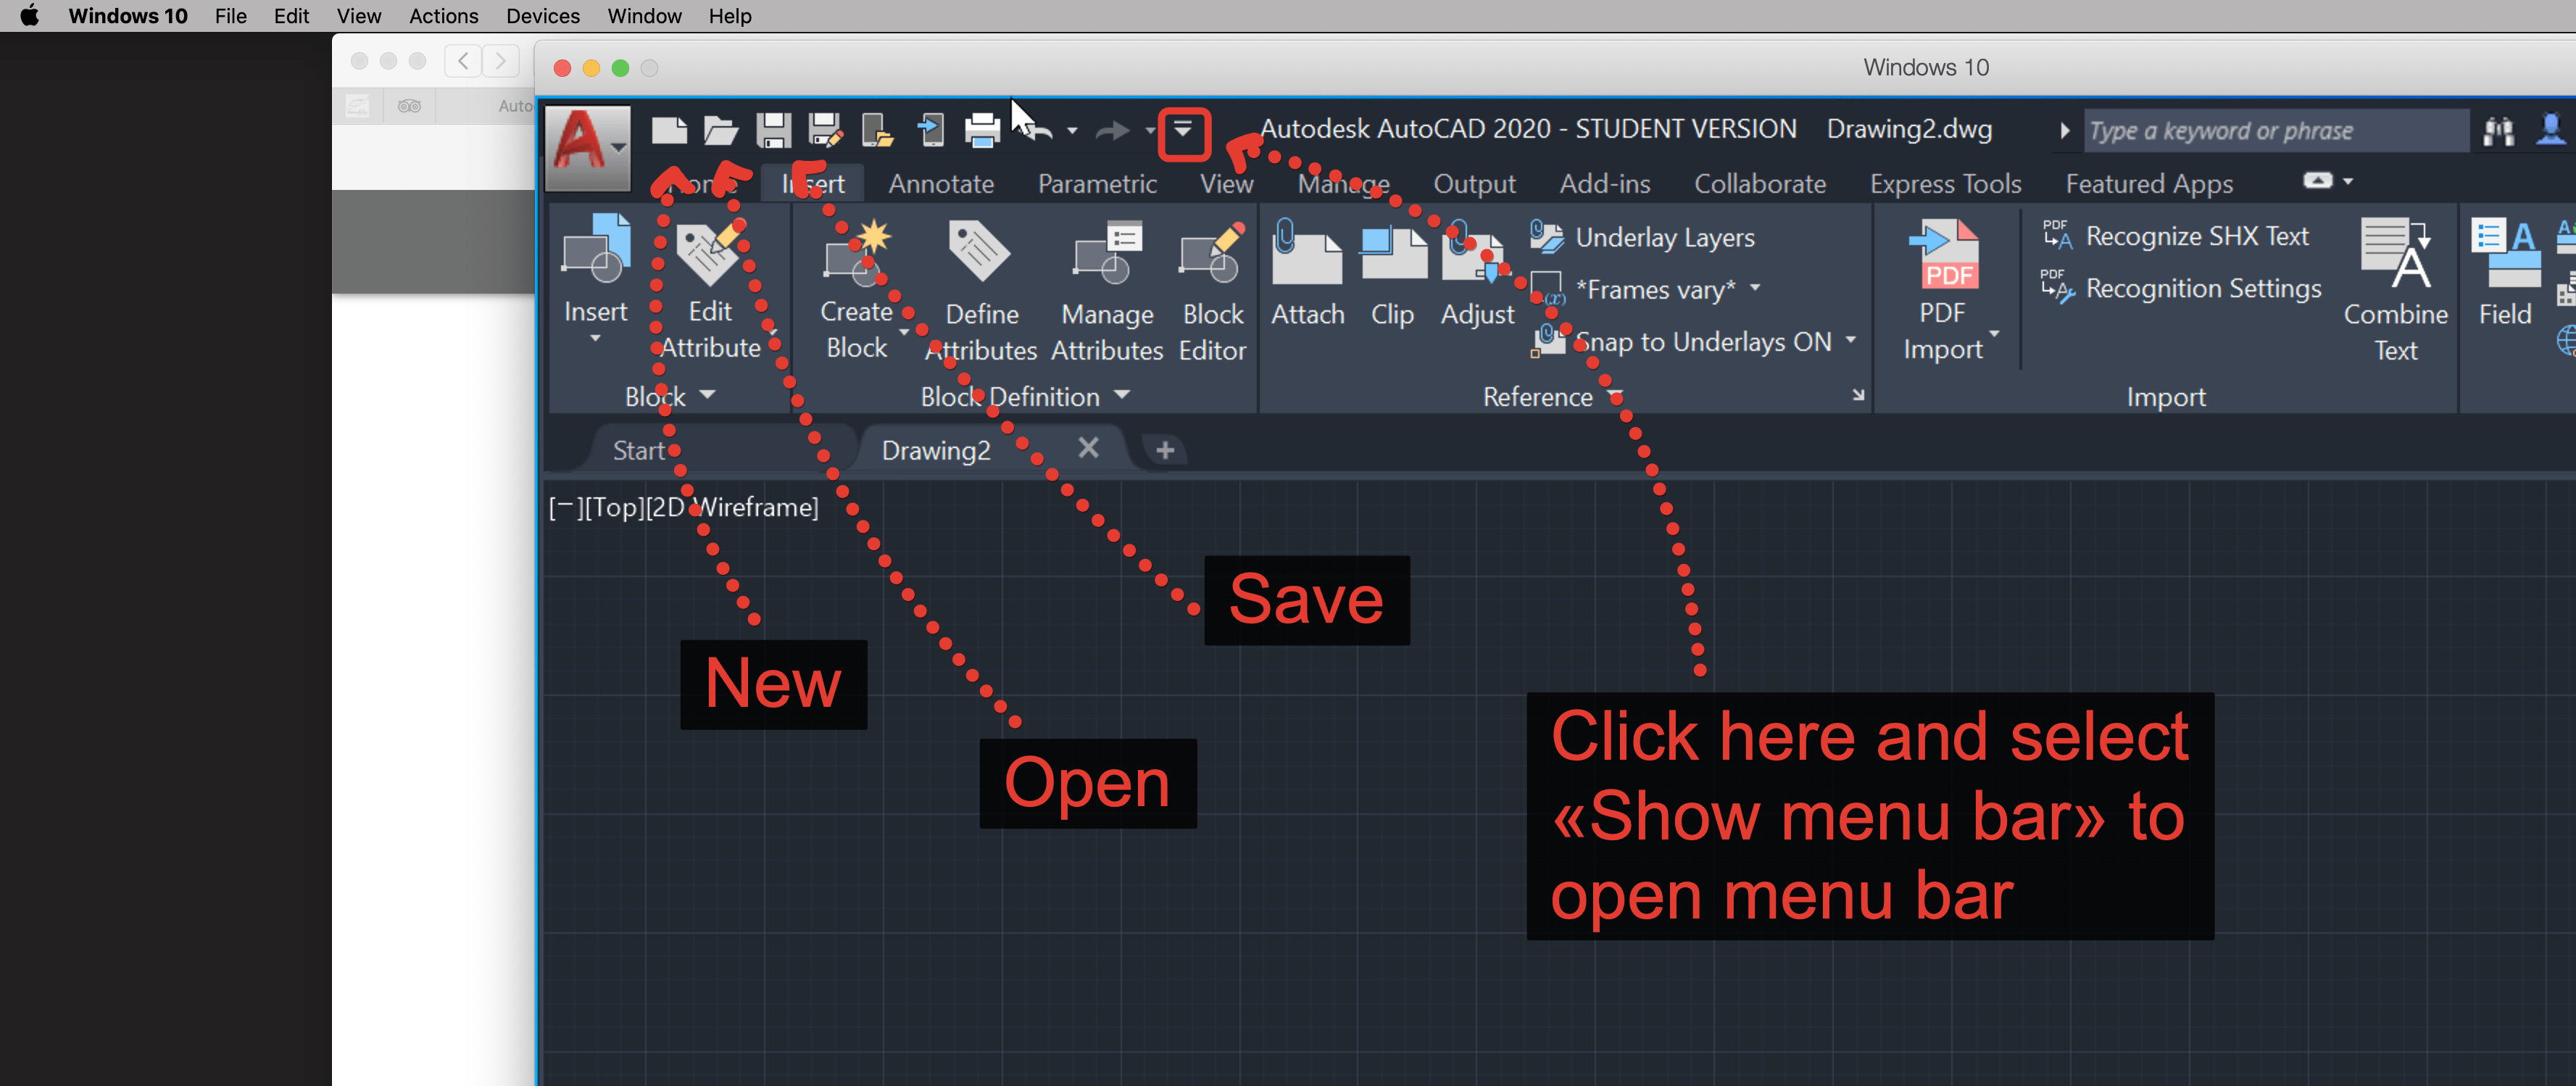
Task: Switch to the Annotate ribbon tab
Action: 941,183
